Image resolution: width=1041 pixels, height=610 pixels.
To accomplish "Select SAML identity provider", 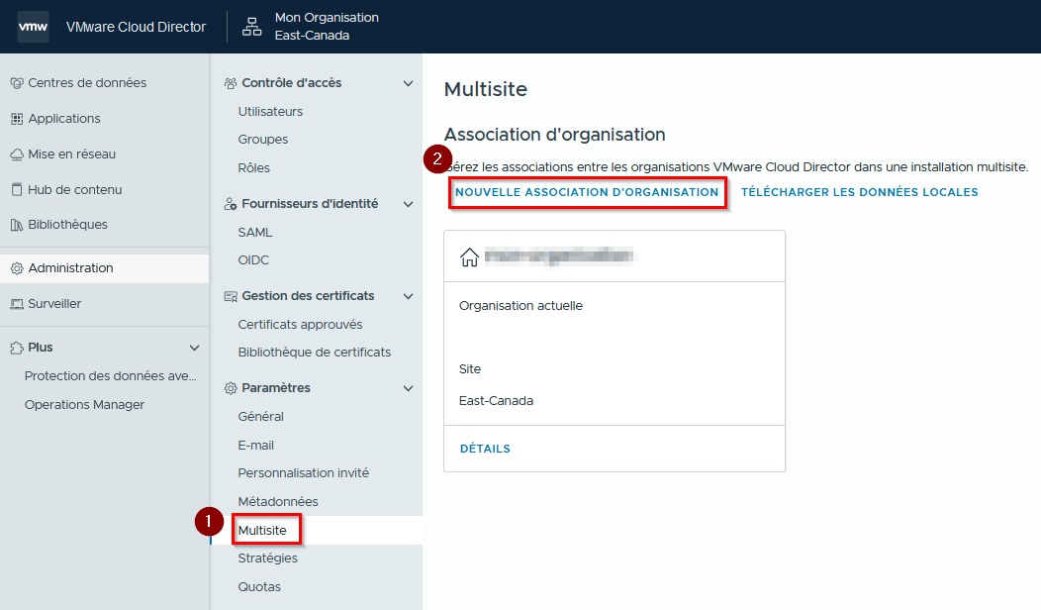I will click(x=255, y=233).
